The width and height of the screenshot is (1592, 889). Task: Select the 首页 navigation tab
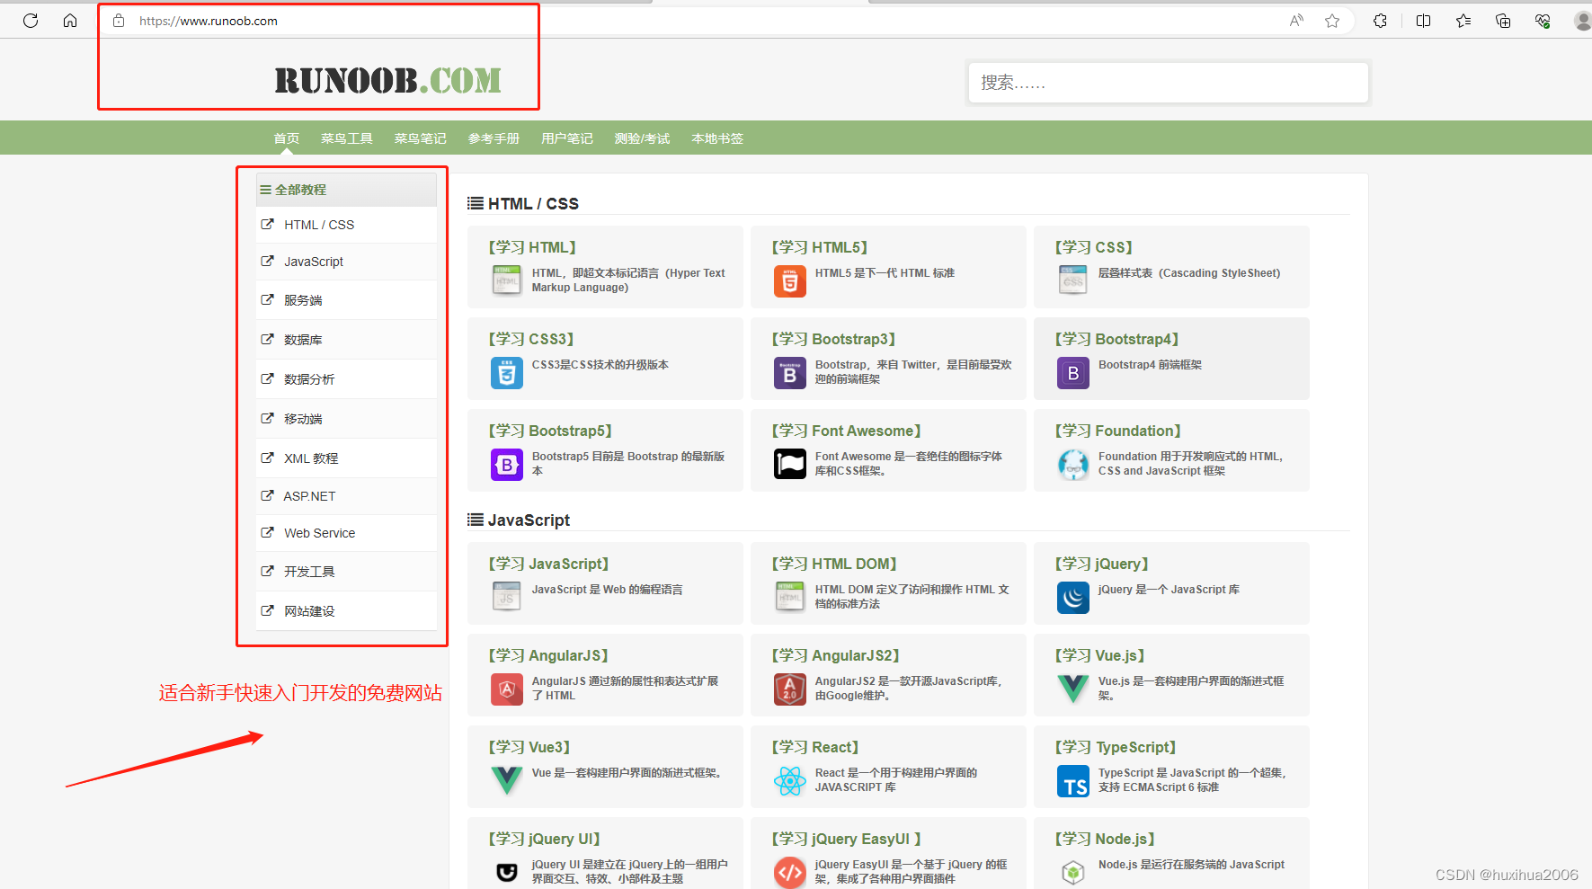click(287, 138)
